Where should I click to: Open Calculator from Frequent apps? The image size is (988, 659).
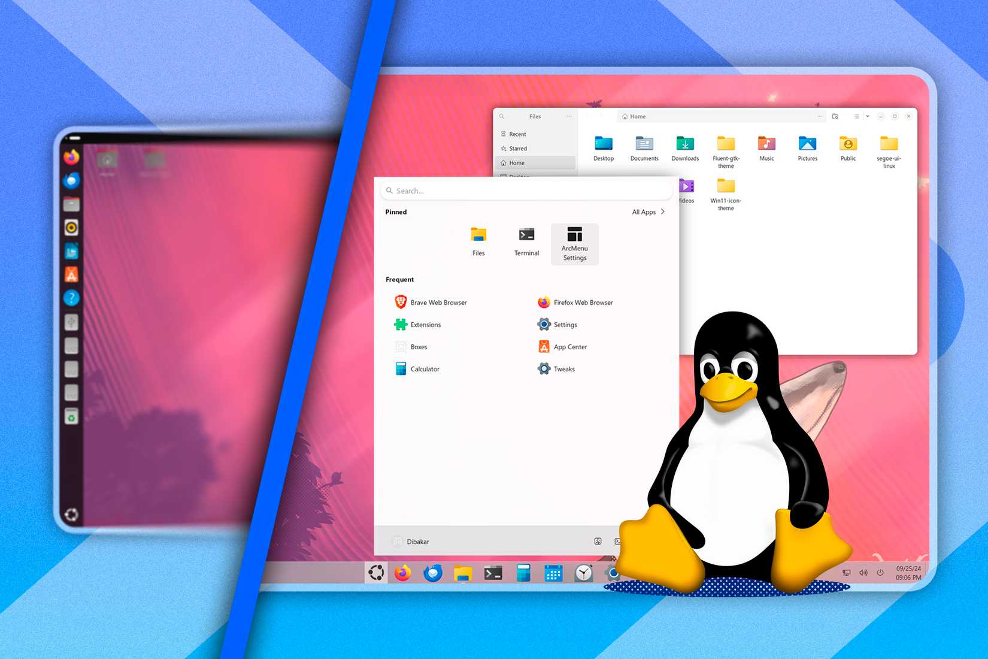[425, 368]
